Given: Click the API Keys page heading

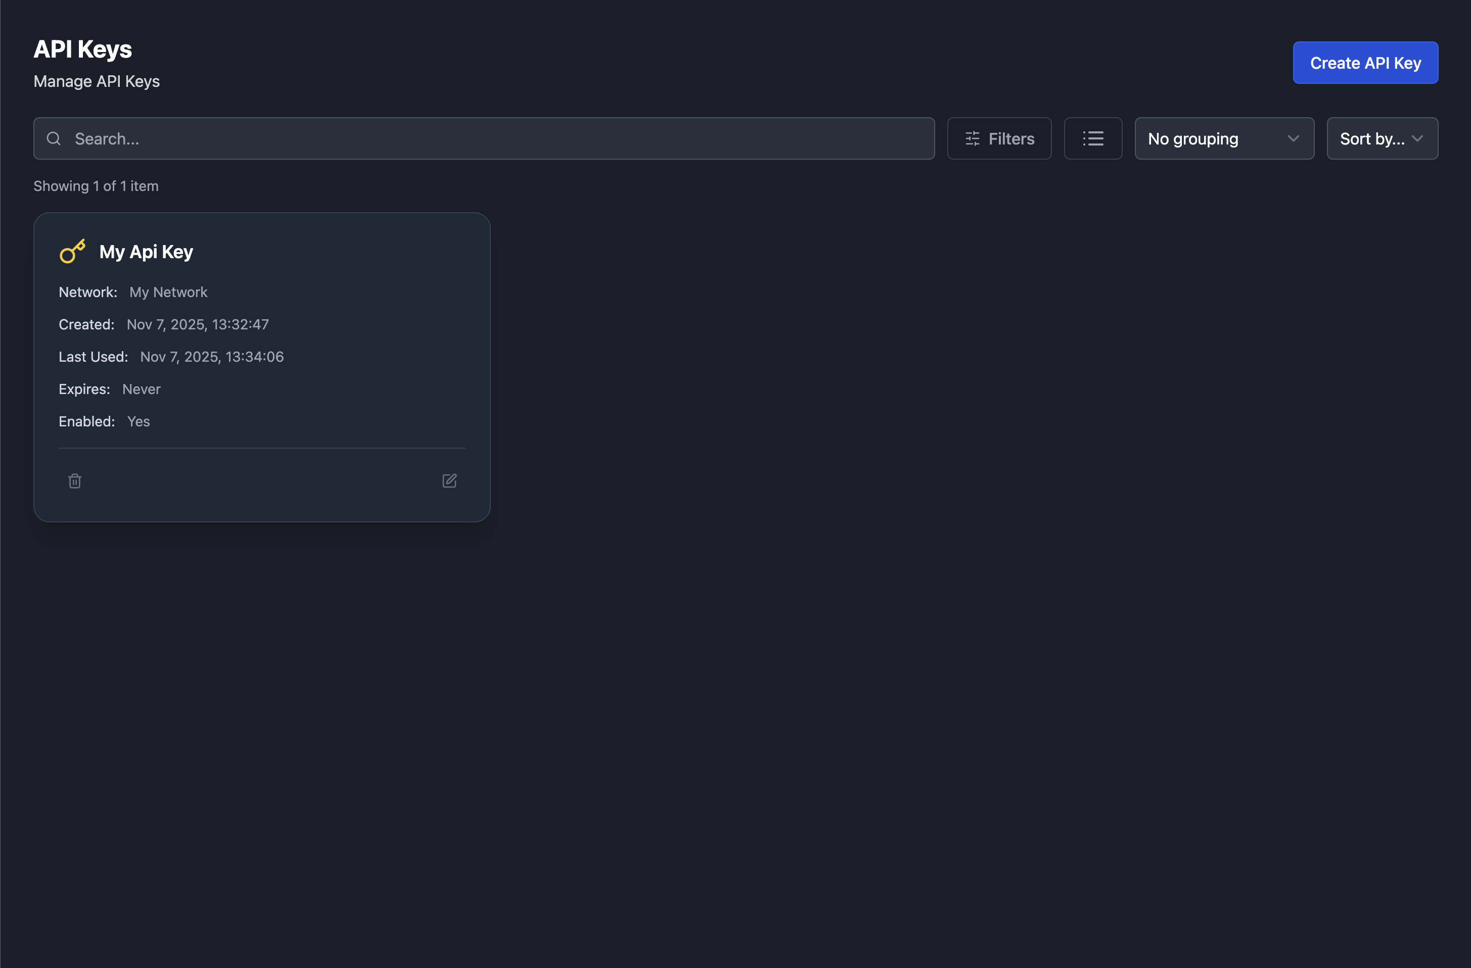Looking at the screenshot, I should pos(82,50).
